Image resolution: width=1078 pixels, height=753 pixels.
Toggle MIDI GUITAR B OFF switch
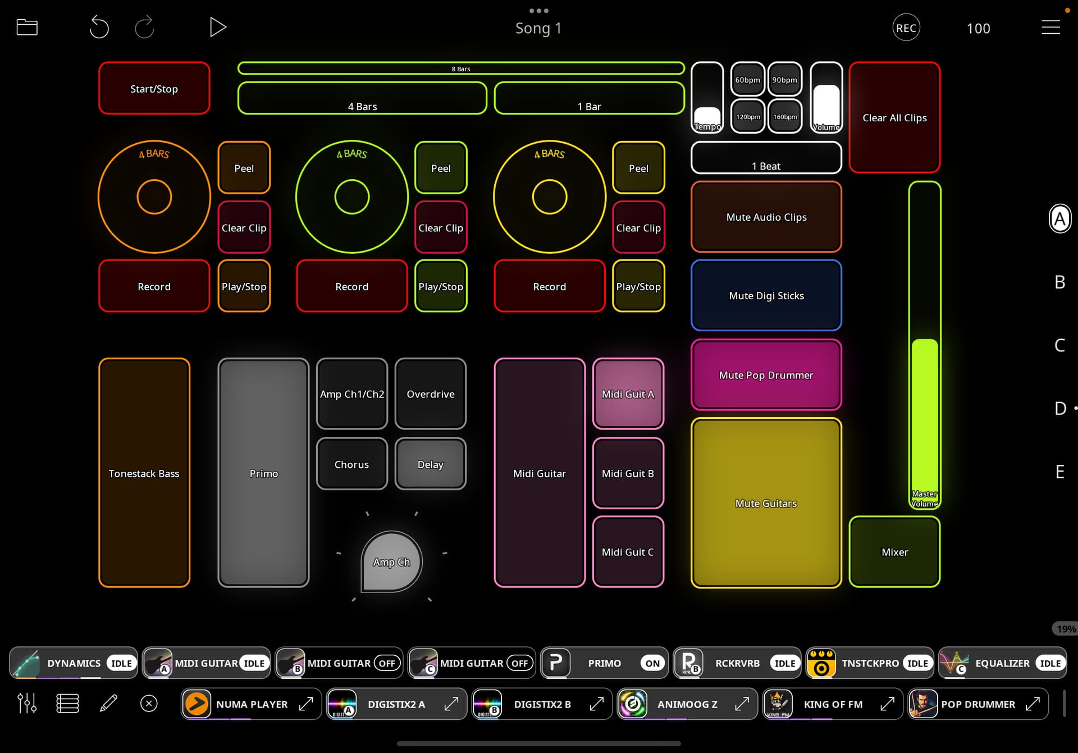tap(386, 663)
